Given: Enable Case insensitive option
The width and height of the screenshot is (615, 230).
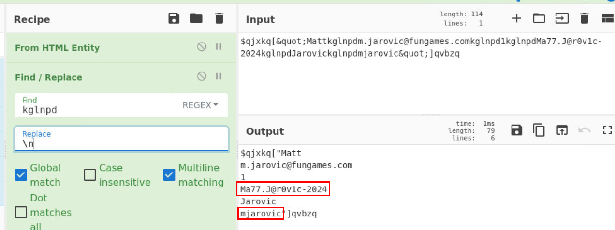Looking at the screenshot, I should (90, 175).
